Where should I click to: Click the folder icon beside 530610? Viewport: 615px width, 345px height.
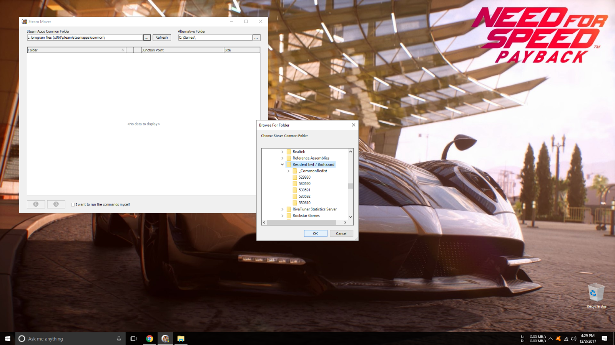tap(295, 203)
